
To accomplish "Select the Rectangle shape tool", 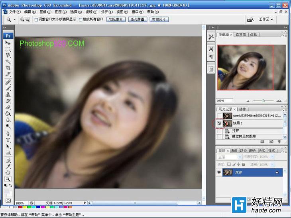I will [x=8, y=152].
